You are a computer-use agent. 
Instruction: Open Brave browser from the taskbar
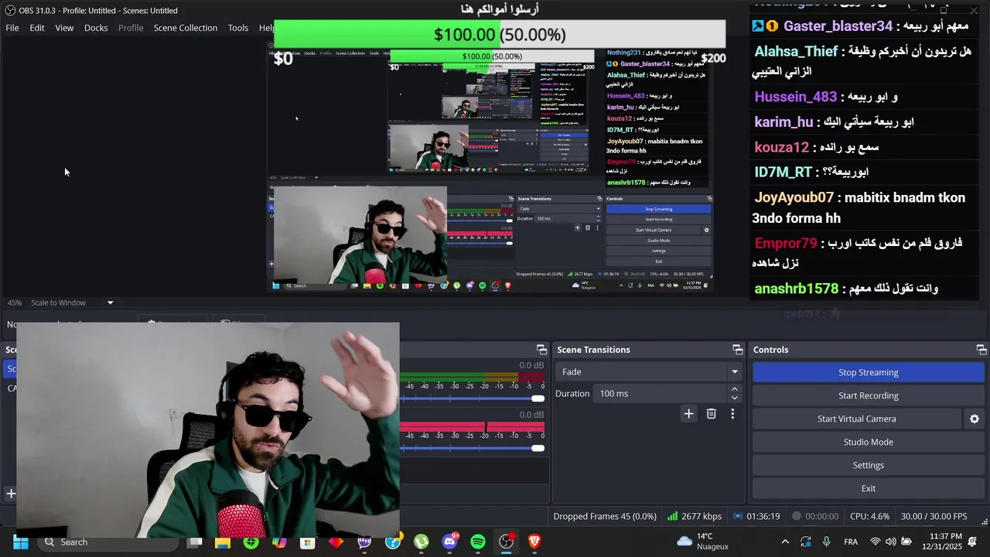click(x=534, y=542)
